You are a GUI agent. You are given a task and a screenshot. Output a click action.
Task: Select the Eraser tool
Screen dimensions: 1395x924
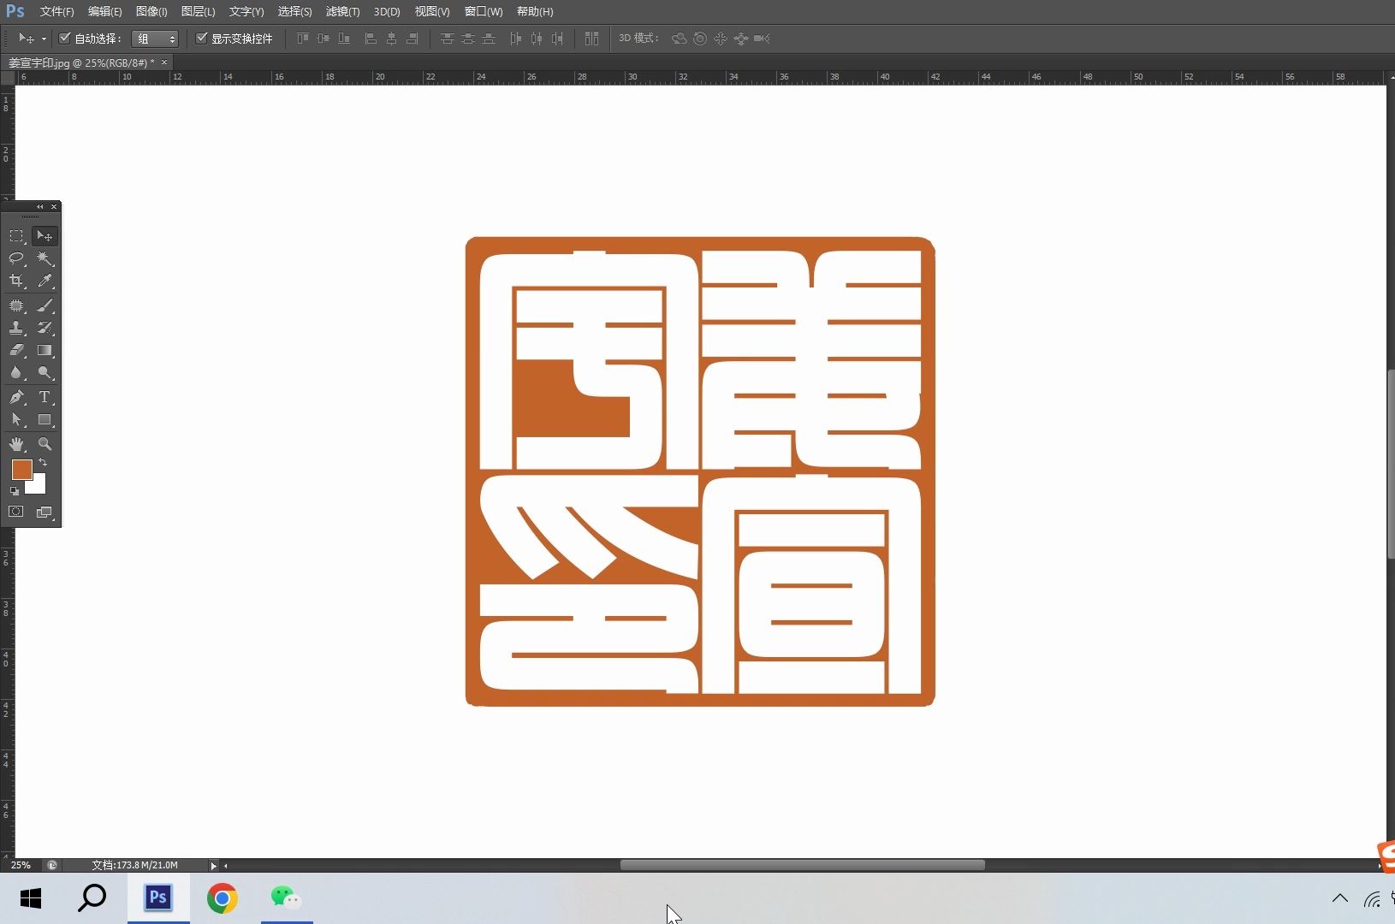(16, 350)
